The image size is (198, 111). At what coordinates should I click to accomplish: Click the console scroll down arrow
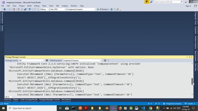[192, 94]
